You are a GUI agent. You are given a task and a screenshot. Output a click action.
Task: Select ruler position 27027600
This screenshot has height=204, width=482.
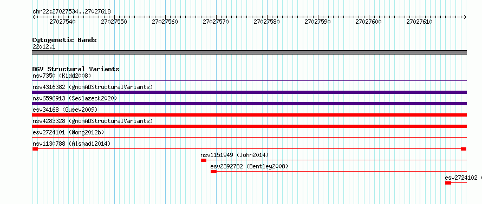(x=368, y=22)
